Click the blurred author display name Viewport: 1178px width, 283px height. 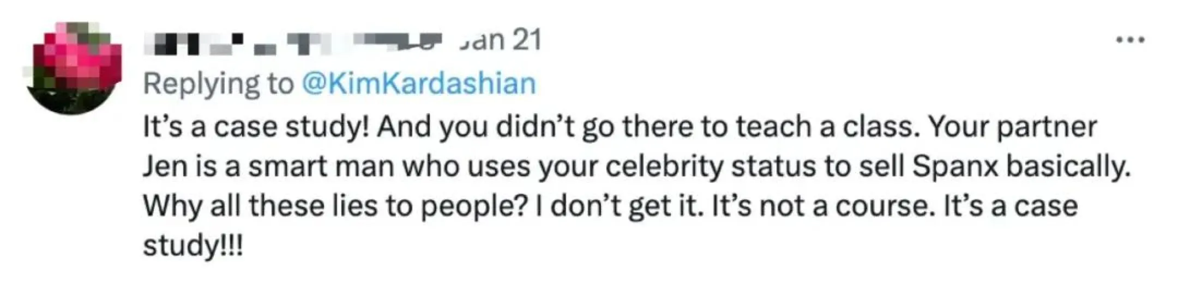294,42
